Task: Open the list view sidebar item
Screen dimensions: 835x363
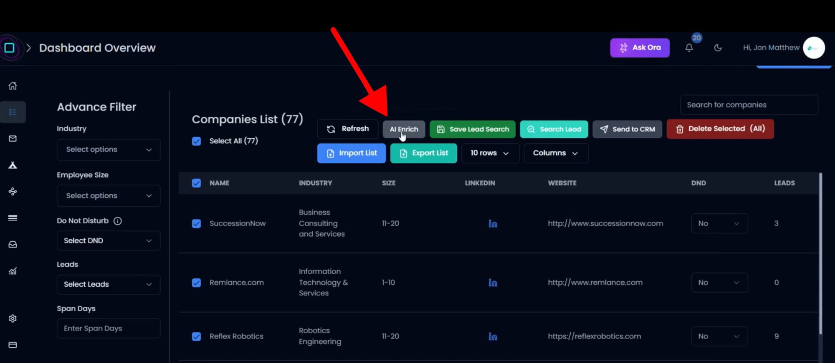Action: pos(13,112)
